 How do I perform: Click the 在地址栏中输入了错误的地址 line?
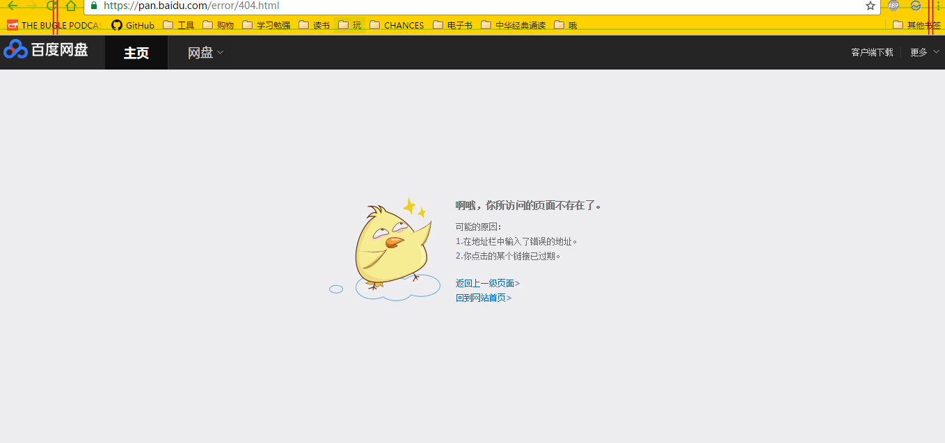[x=517, y=241]
